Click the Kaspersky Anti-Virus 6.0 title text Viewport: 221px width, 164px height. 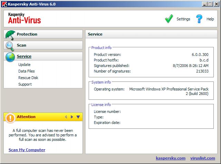click(x=32, y=4)
